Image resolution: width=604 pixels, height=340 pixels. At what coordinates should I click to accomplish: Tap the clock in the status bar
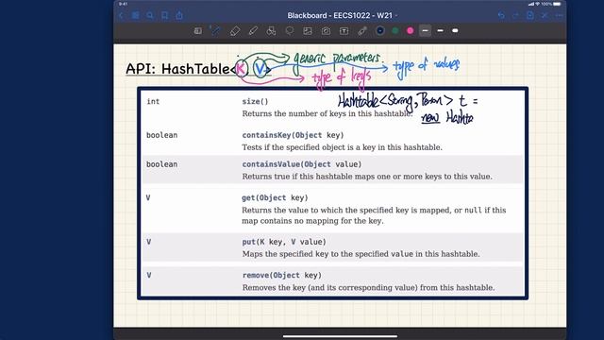(123, 4)
